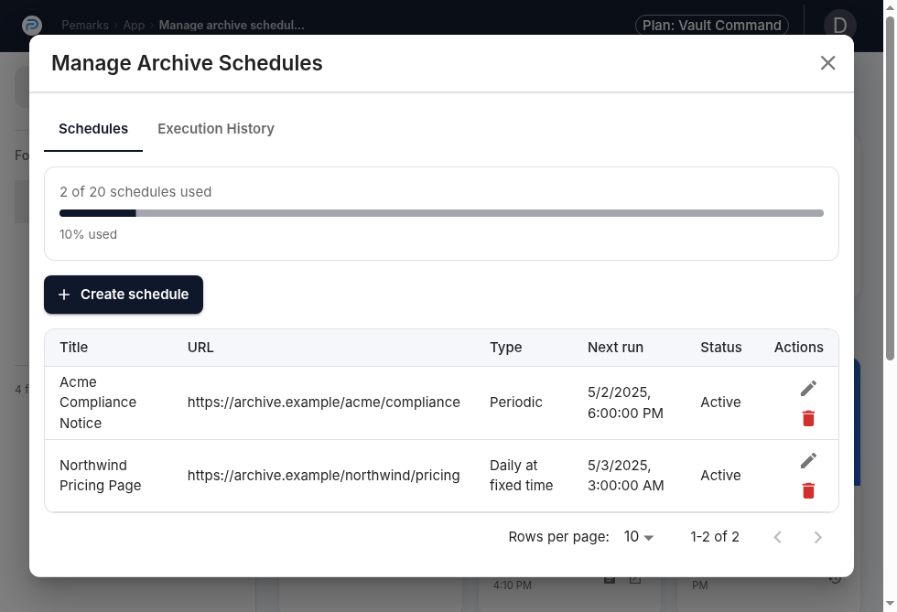Click the Type column header

(x=505, y=348)
